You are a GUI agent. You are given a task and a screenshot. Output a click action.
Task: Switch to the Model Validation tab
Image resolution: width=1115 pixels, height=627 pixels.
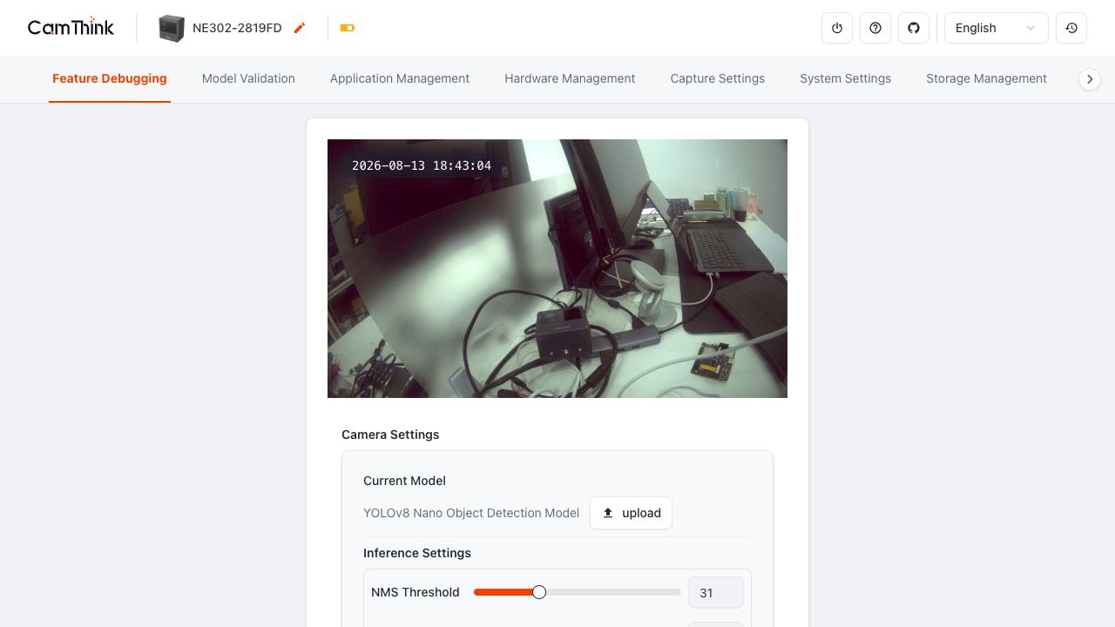tap(248, 78)
